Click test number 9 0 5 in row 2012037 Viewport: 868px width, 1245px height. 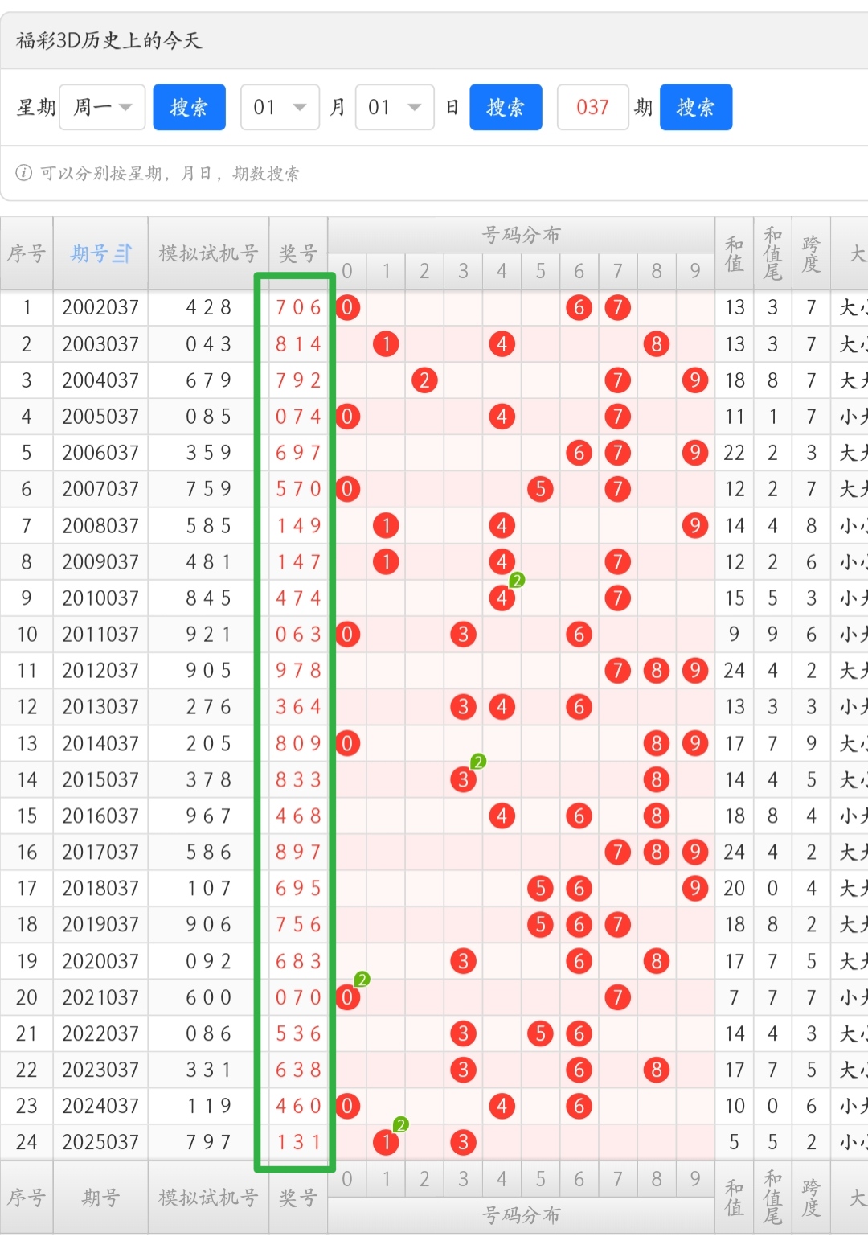pyautogui.click(x=208, y=671)
